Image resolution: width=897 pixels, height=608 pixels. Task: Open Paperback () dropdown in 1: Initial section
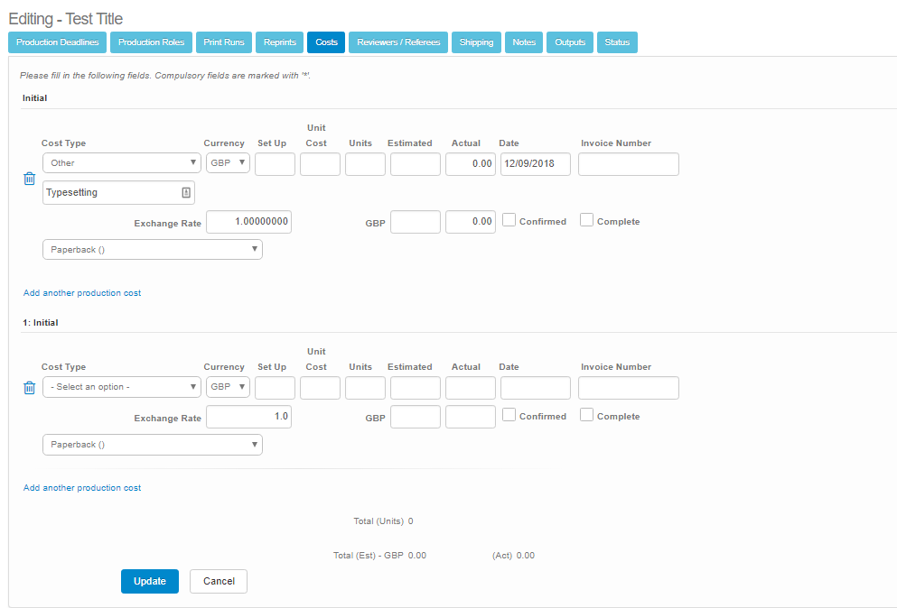tap(153, 445)
